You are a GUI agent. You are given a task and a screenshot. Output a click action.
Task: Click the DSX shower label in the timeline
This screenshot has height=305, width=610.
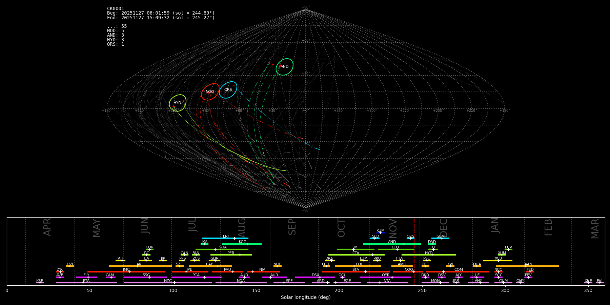click(316, 275)
